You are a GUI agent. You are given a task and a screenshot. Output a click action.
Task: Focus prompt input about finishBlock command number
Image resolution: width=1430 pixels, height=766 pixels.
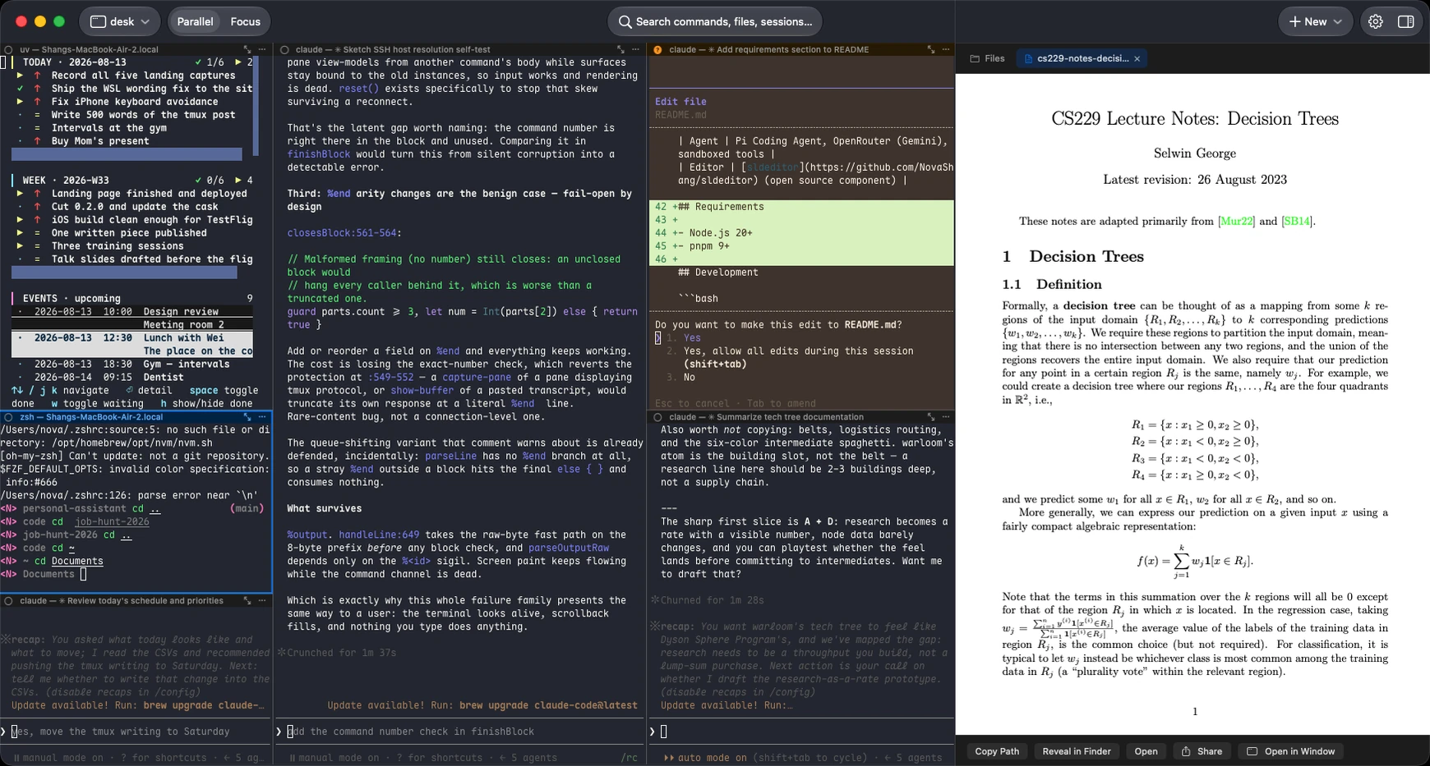point(460,732)
